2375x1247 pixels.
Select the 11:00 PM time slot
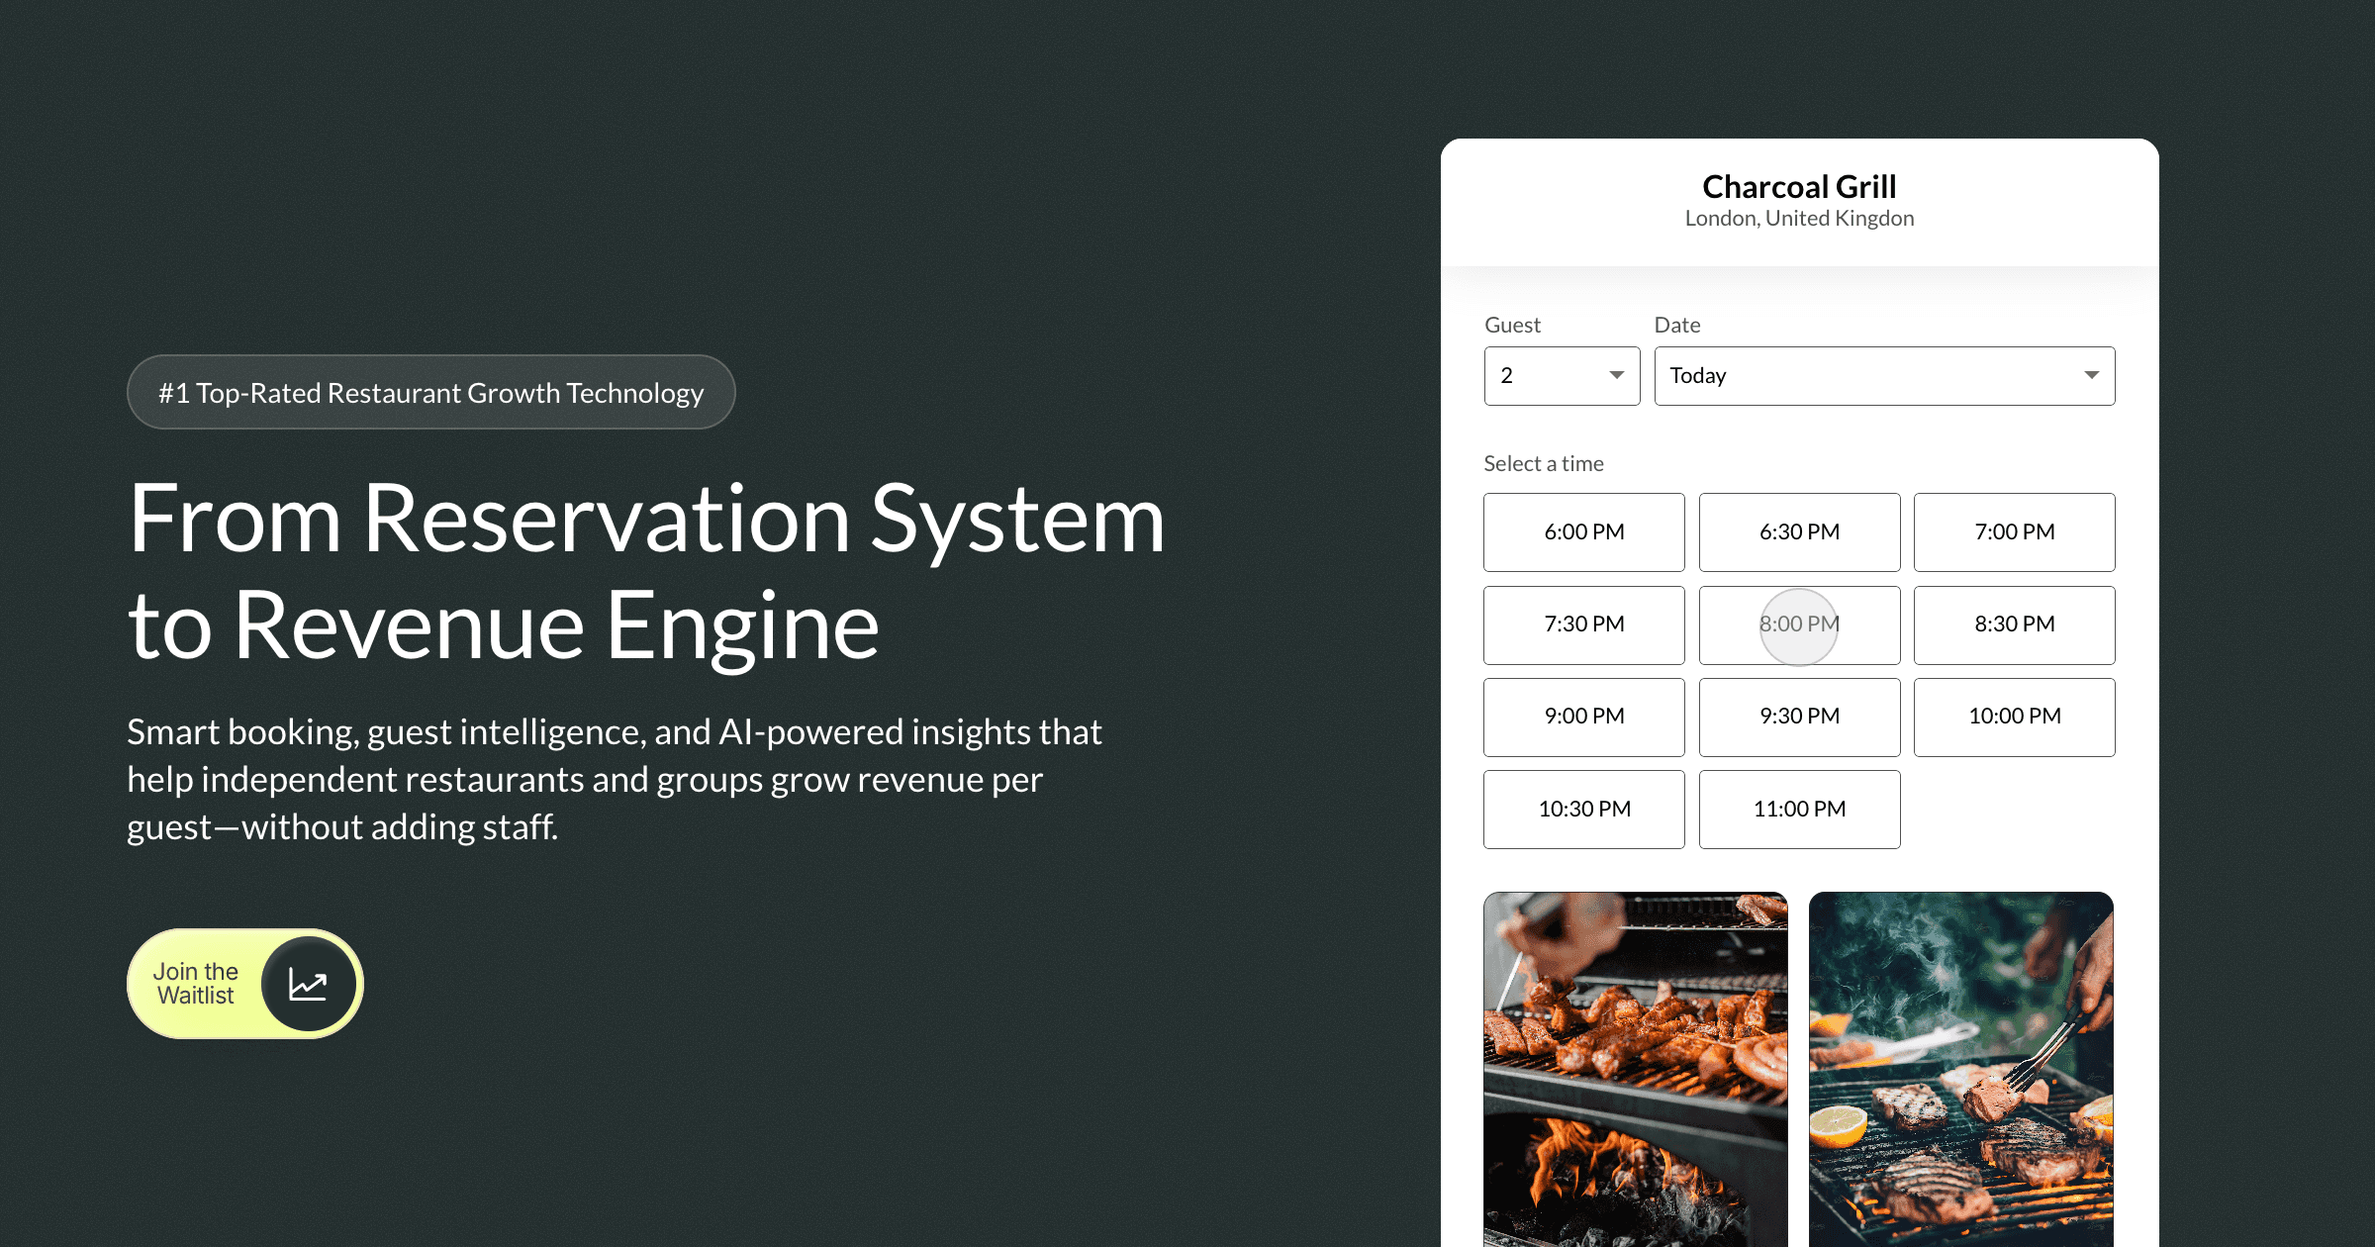pyautogui.click(x=1799, y=810)
